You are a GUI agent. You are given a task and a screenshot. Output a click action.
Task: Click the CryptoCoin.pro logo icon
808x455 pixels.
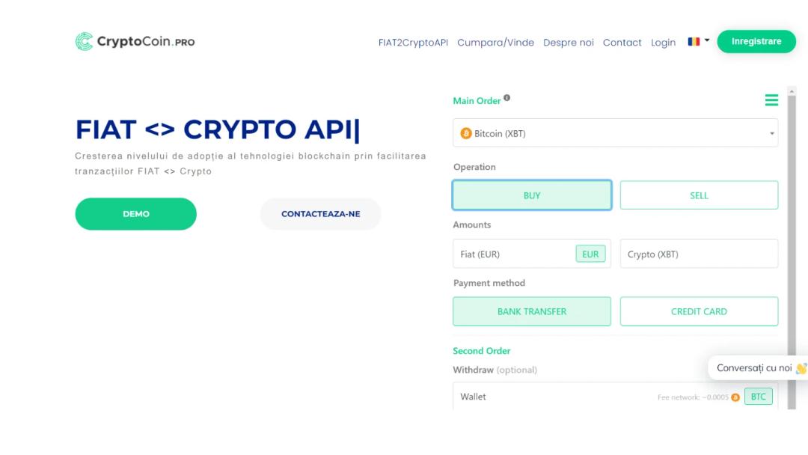[84, 42]
